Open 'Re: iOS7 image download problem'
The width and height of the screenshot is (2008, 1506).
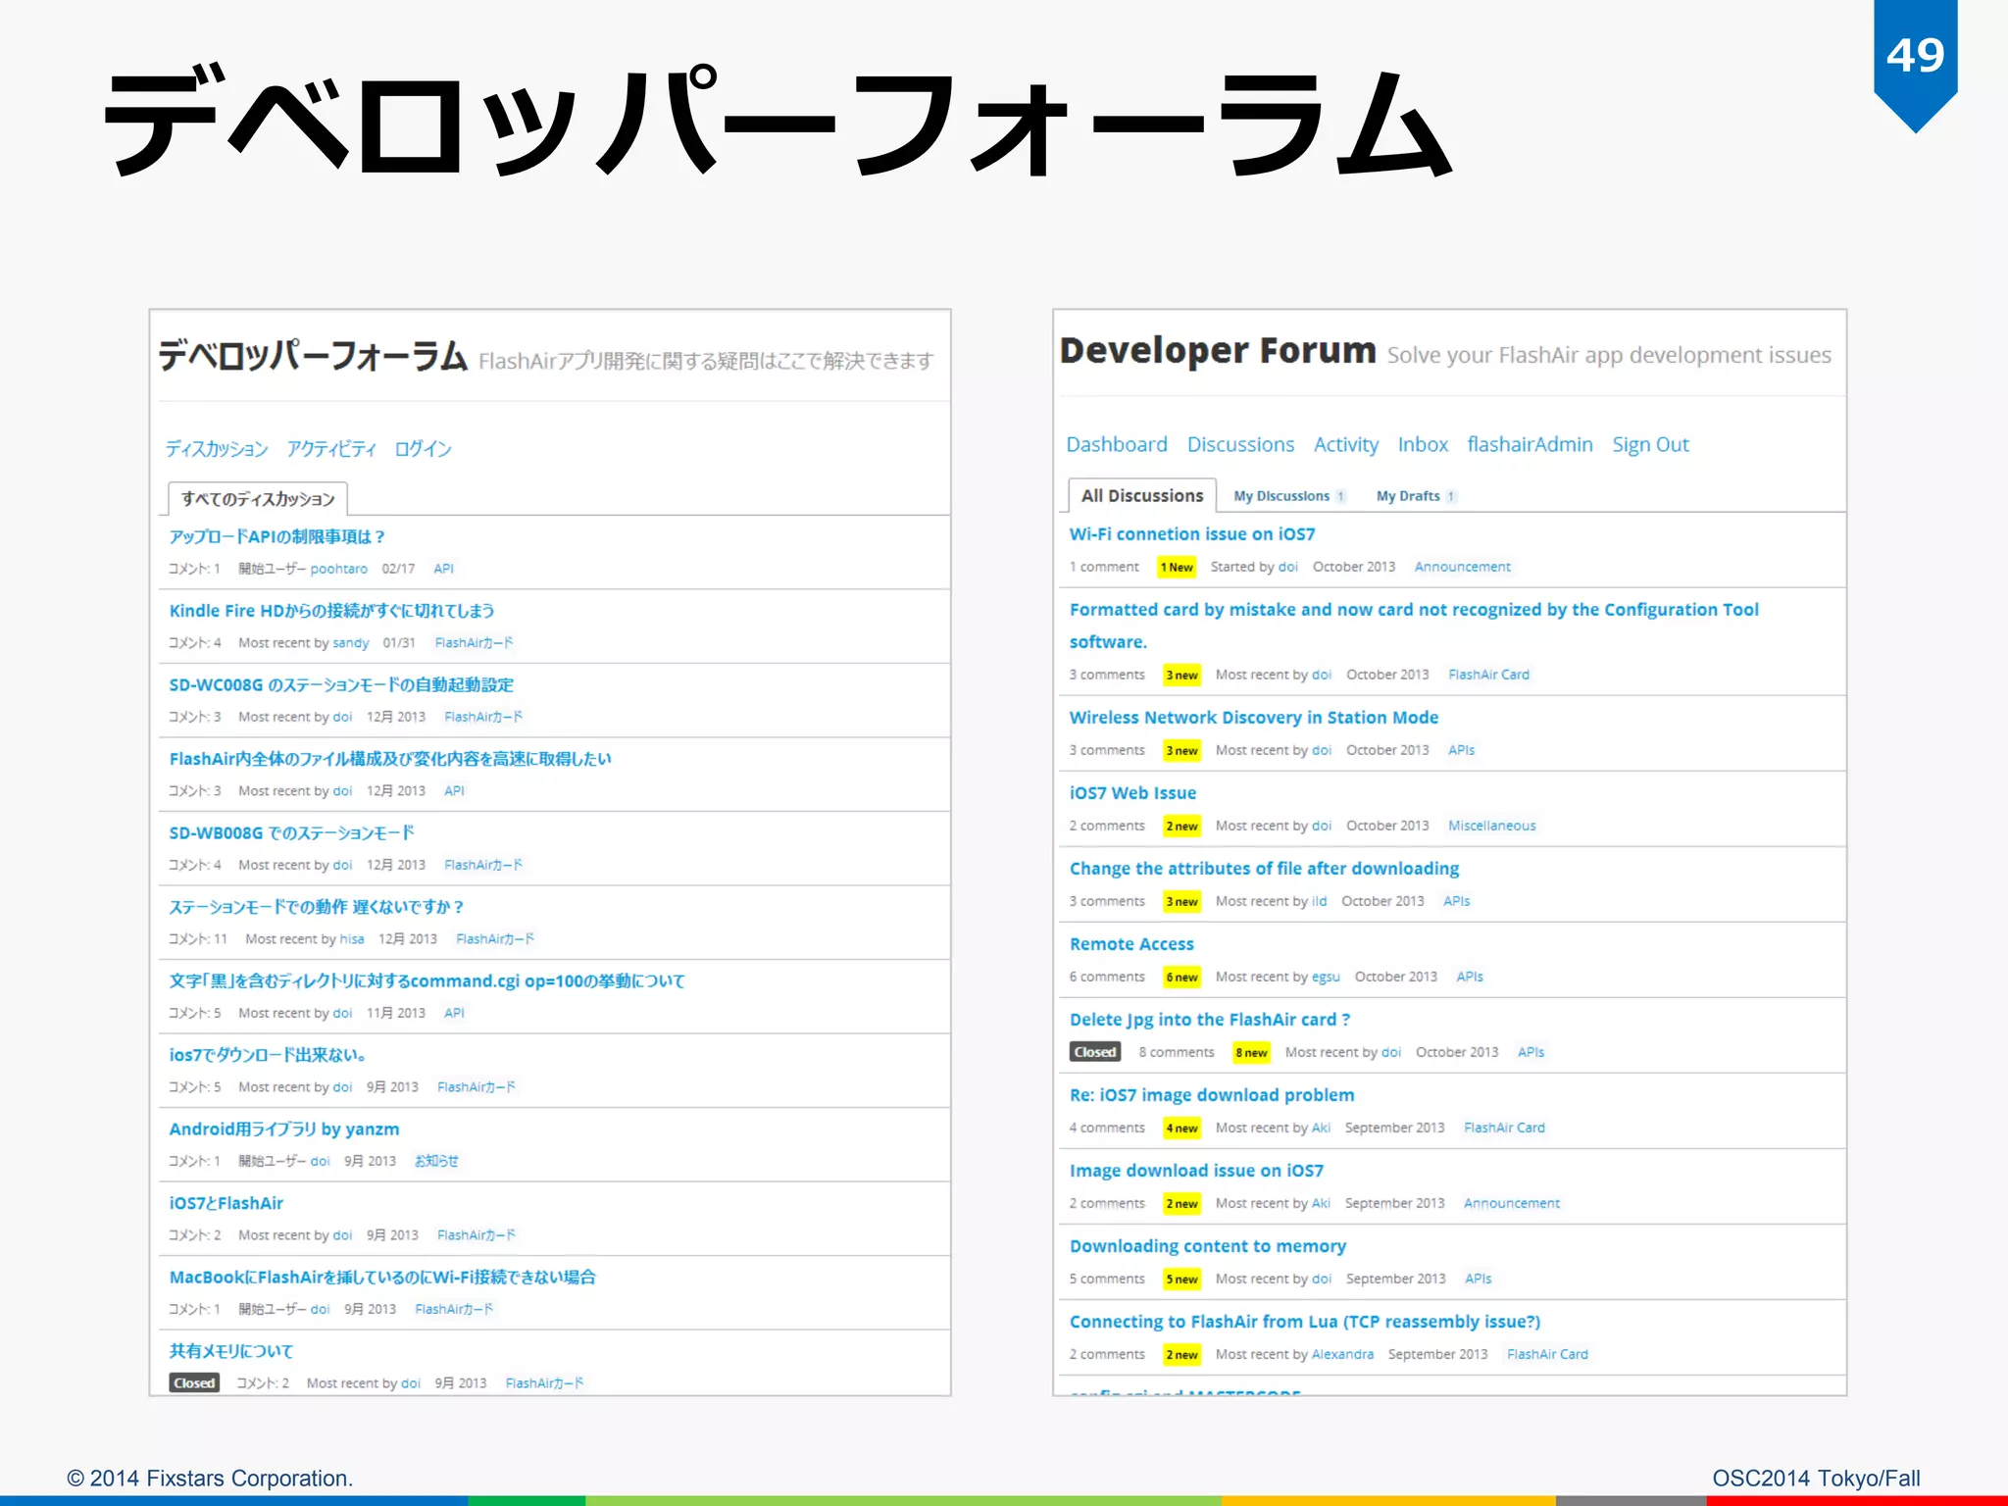(x=1212, y=1094)
